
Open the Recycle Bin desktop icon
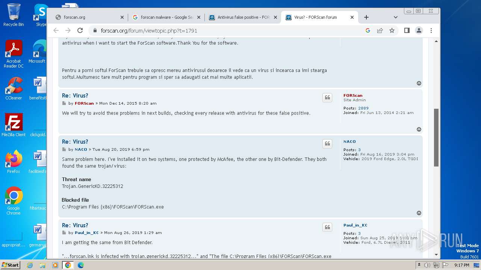coord(14,15)
